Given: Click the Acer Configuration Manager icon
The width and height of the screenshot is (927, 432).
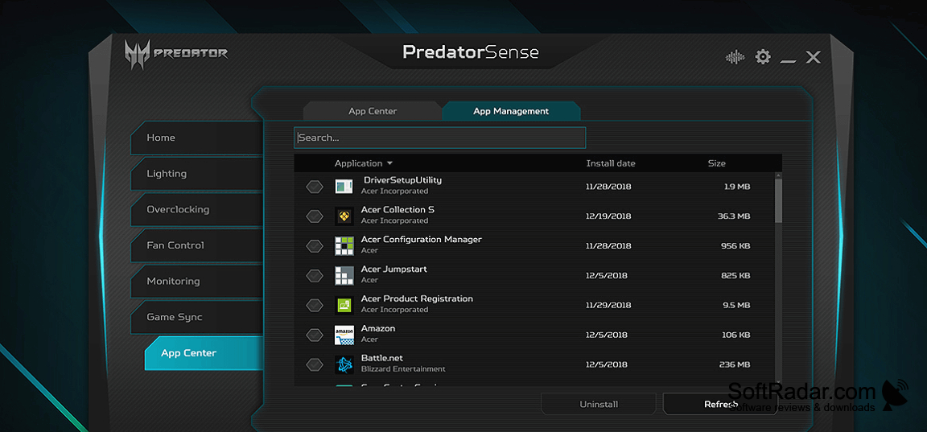Looking at the screenshot, I should 344,246.
